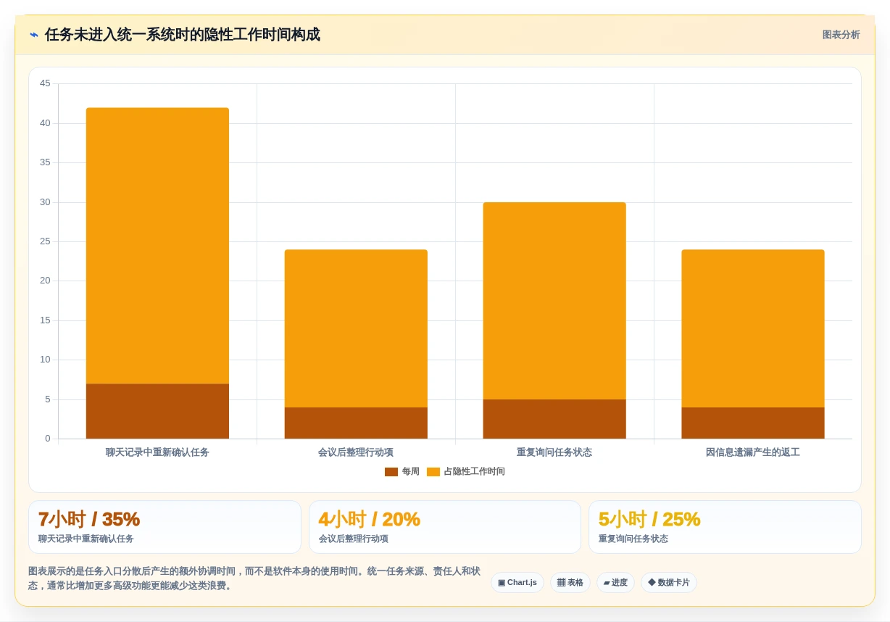Click the card caption 会议后整理行动项 under 4小时
This screenshot has height=622, width=890.
354,539
